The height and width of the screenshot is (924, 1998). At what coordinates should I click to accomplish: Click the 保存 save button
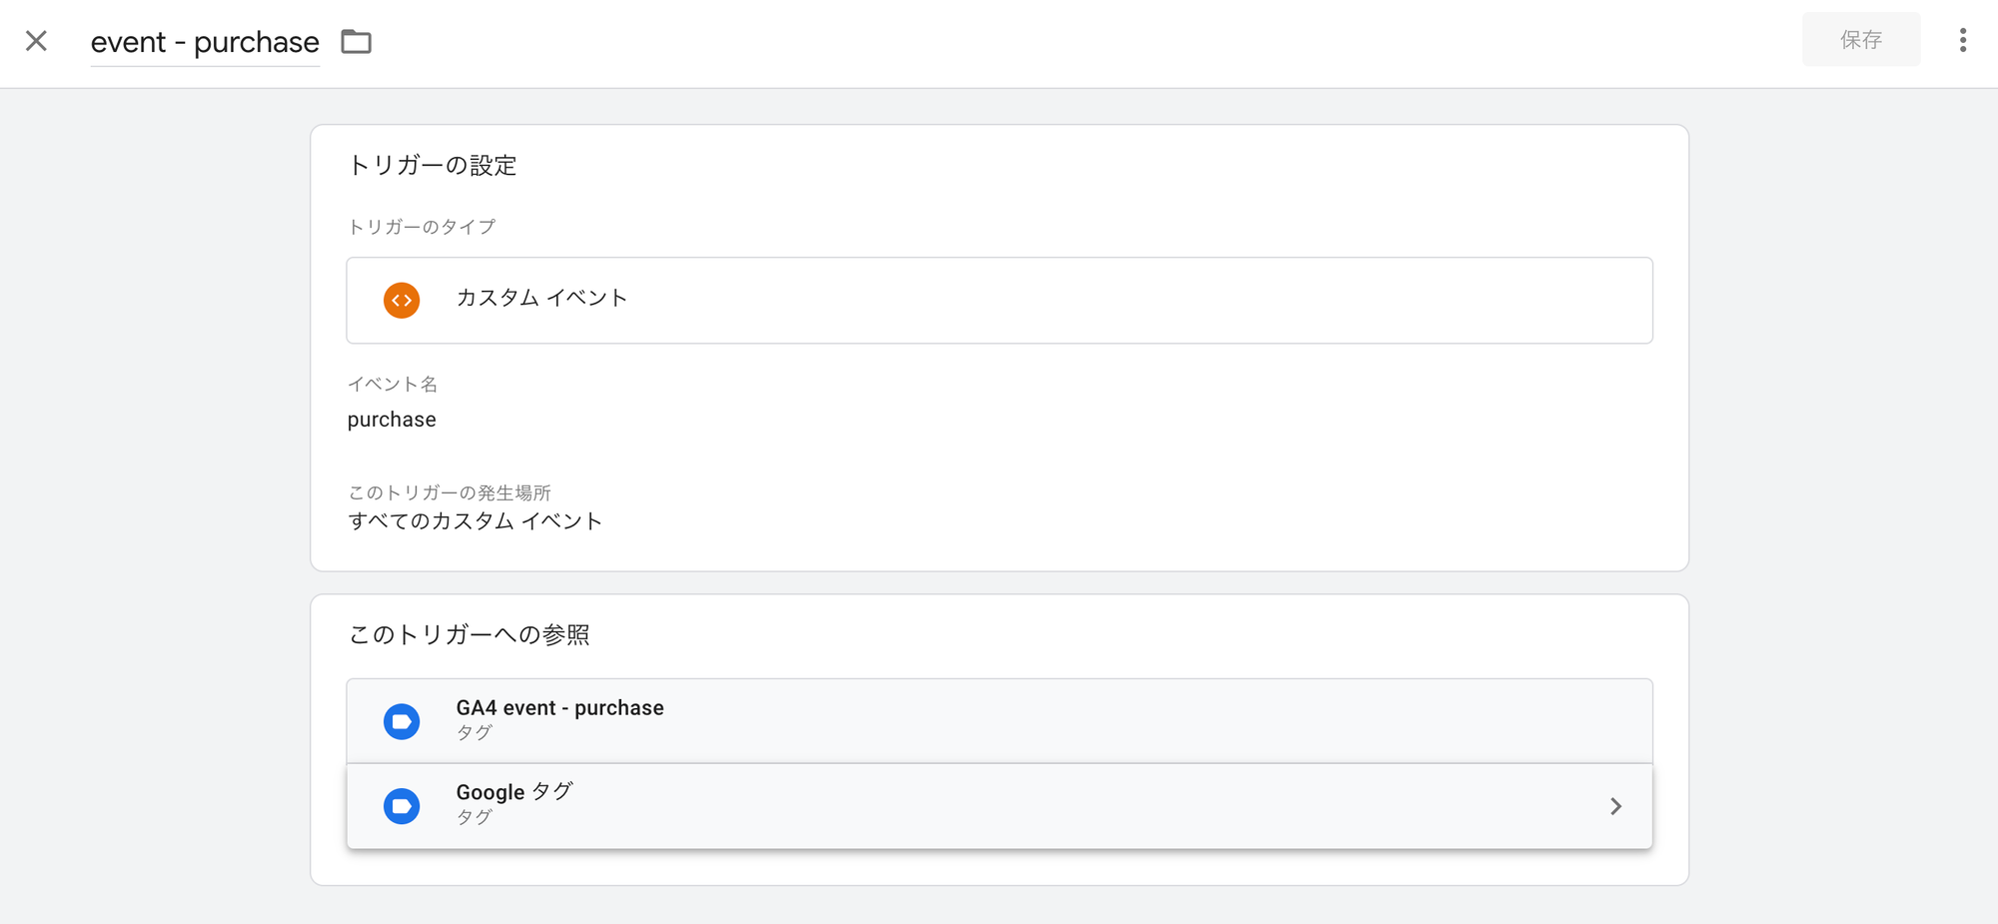1860,40
